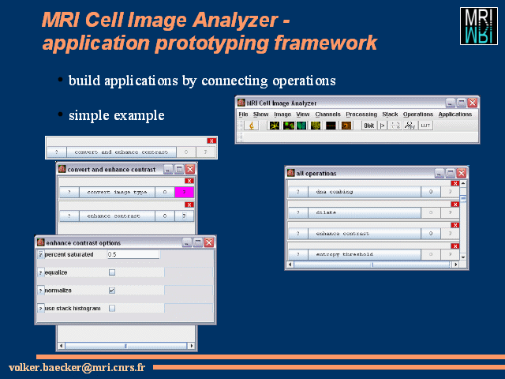The height and width of the screenshot is (379, 505).
Task: Open the Stack menu
Action: (x=390, y=114)
